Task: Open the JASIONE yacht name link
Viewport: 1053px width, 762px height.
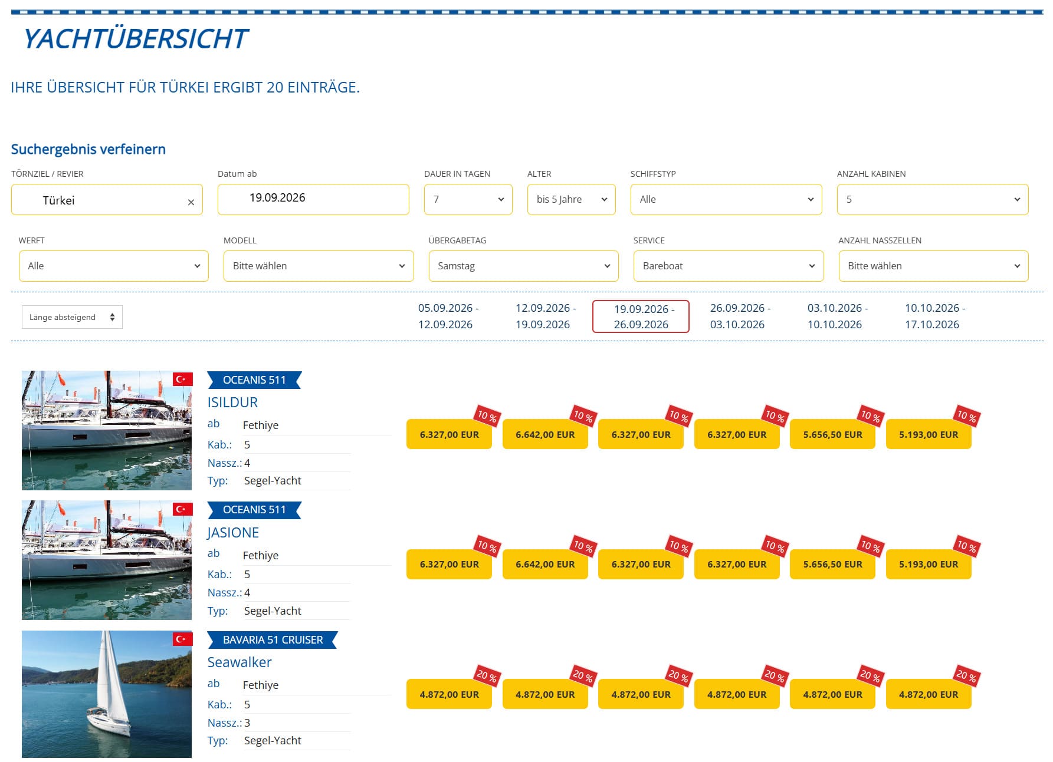Action: (x=233, y=533)
